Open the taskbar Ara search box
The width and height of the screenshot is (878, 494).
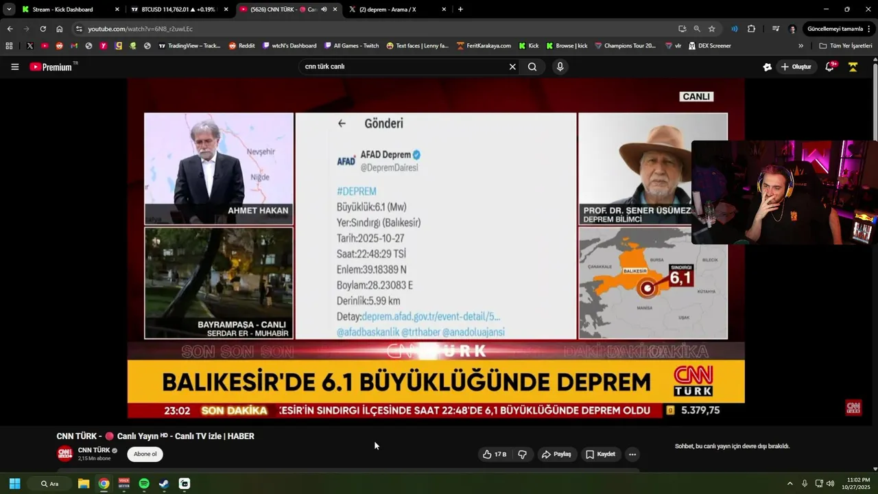click(x=49, y=484)
